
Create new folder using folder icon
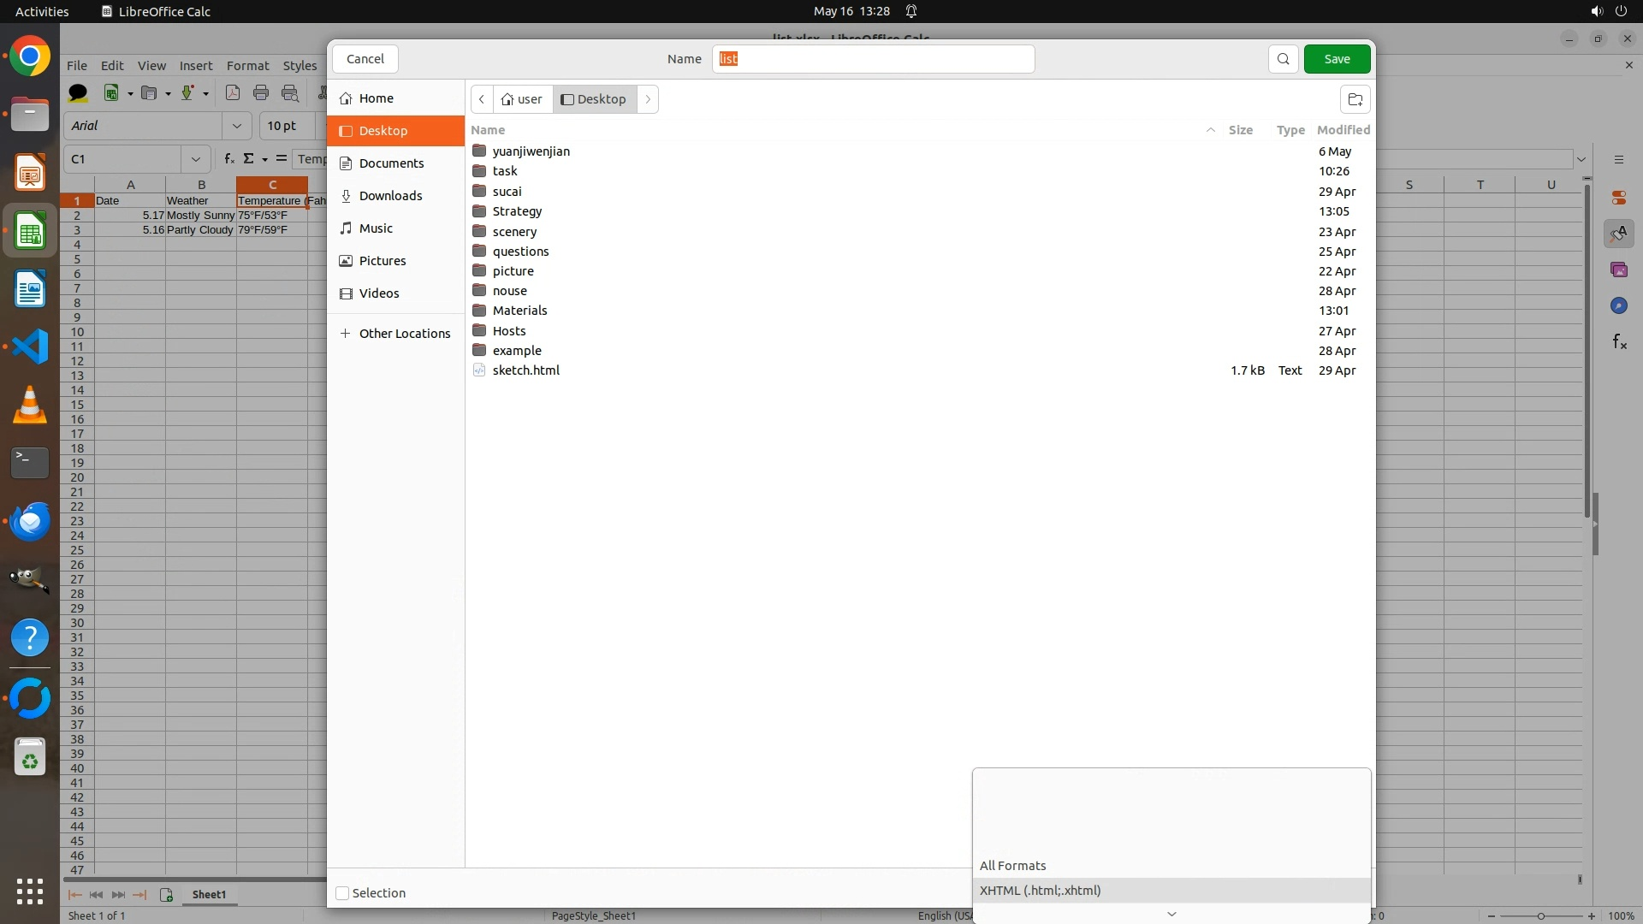[x=1355, y=99]
